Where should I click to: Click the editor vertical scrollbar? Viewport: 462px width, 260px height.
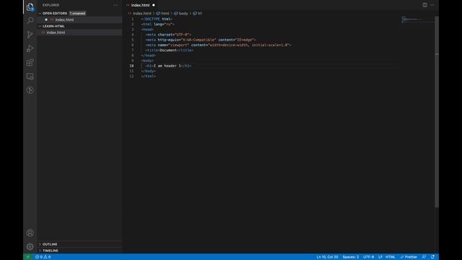pos(437,112)
